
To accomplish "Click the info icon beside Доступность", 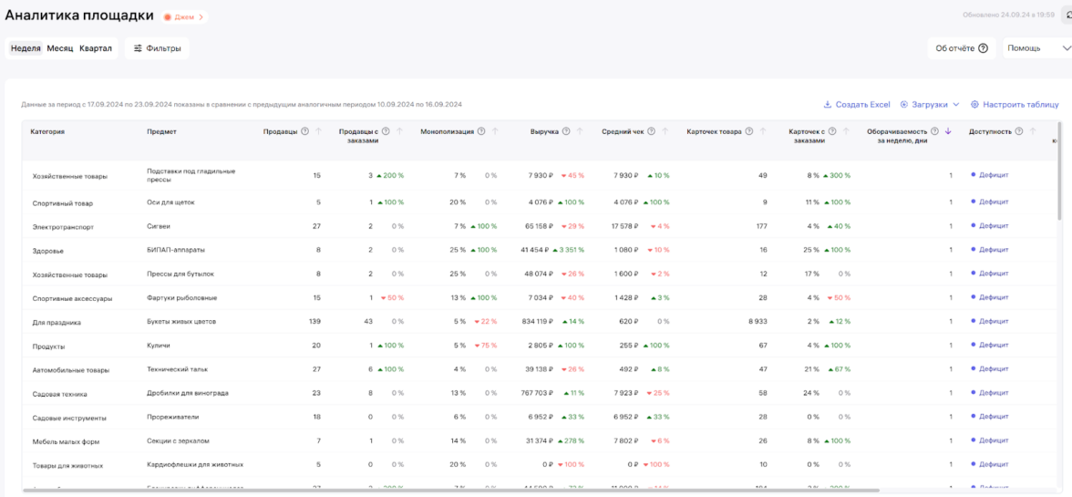I will point(1019,132).
